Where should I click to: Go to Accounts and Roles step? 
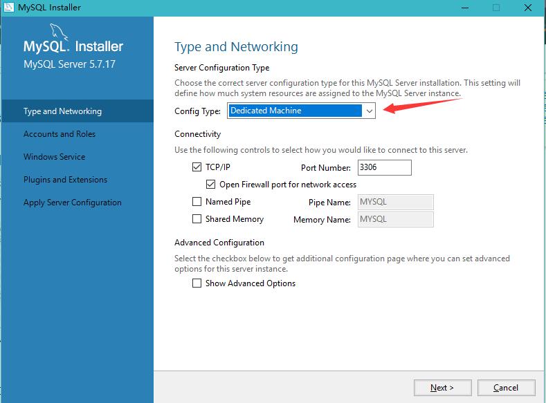pyautogui.click(x=60, y=134)
